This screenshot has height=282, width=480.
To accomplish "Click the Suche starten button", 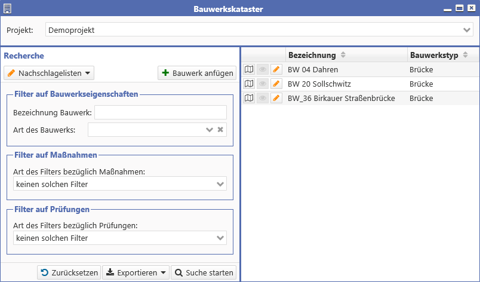I will 204,272.
